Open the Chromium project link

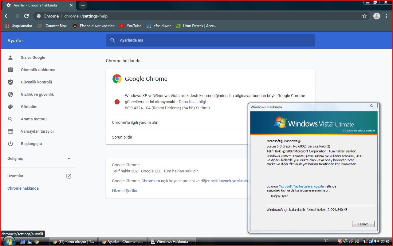click(151, 181)
